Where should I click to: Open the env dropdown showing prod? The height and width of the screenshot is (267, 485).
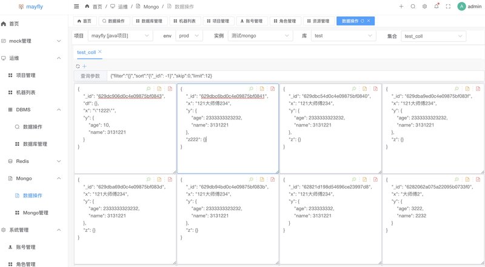pyautogui.click(x=192, y=36)
